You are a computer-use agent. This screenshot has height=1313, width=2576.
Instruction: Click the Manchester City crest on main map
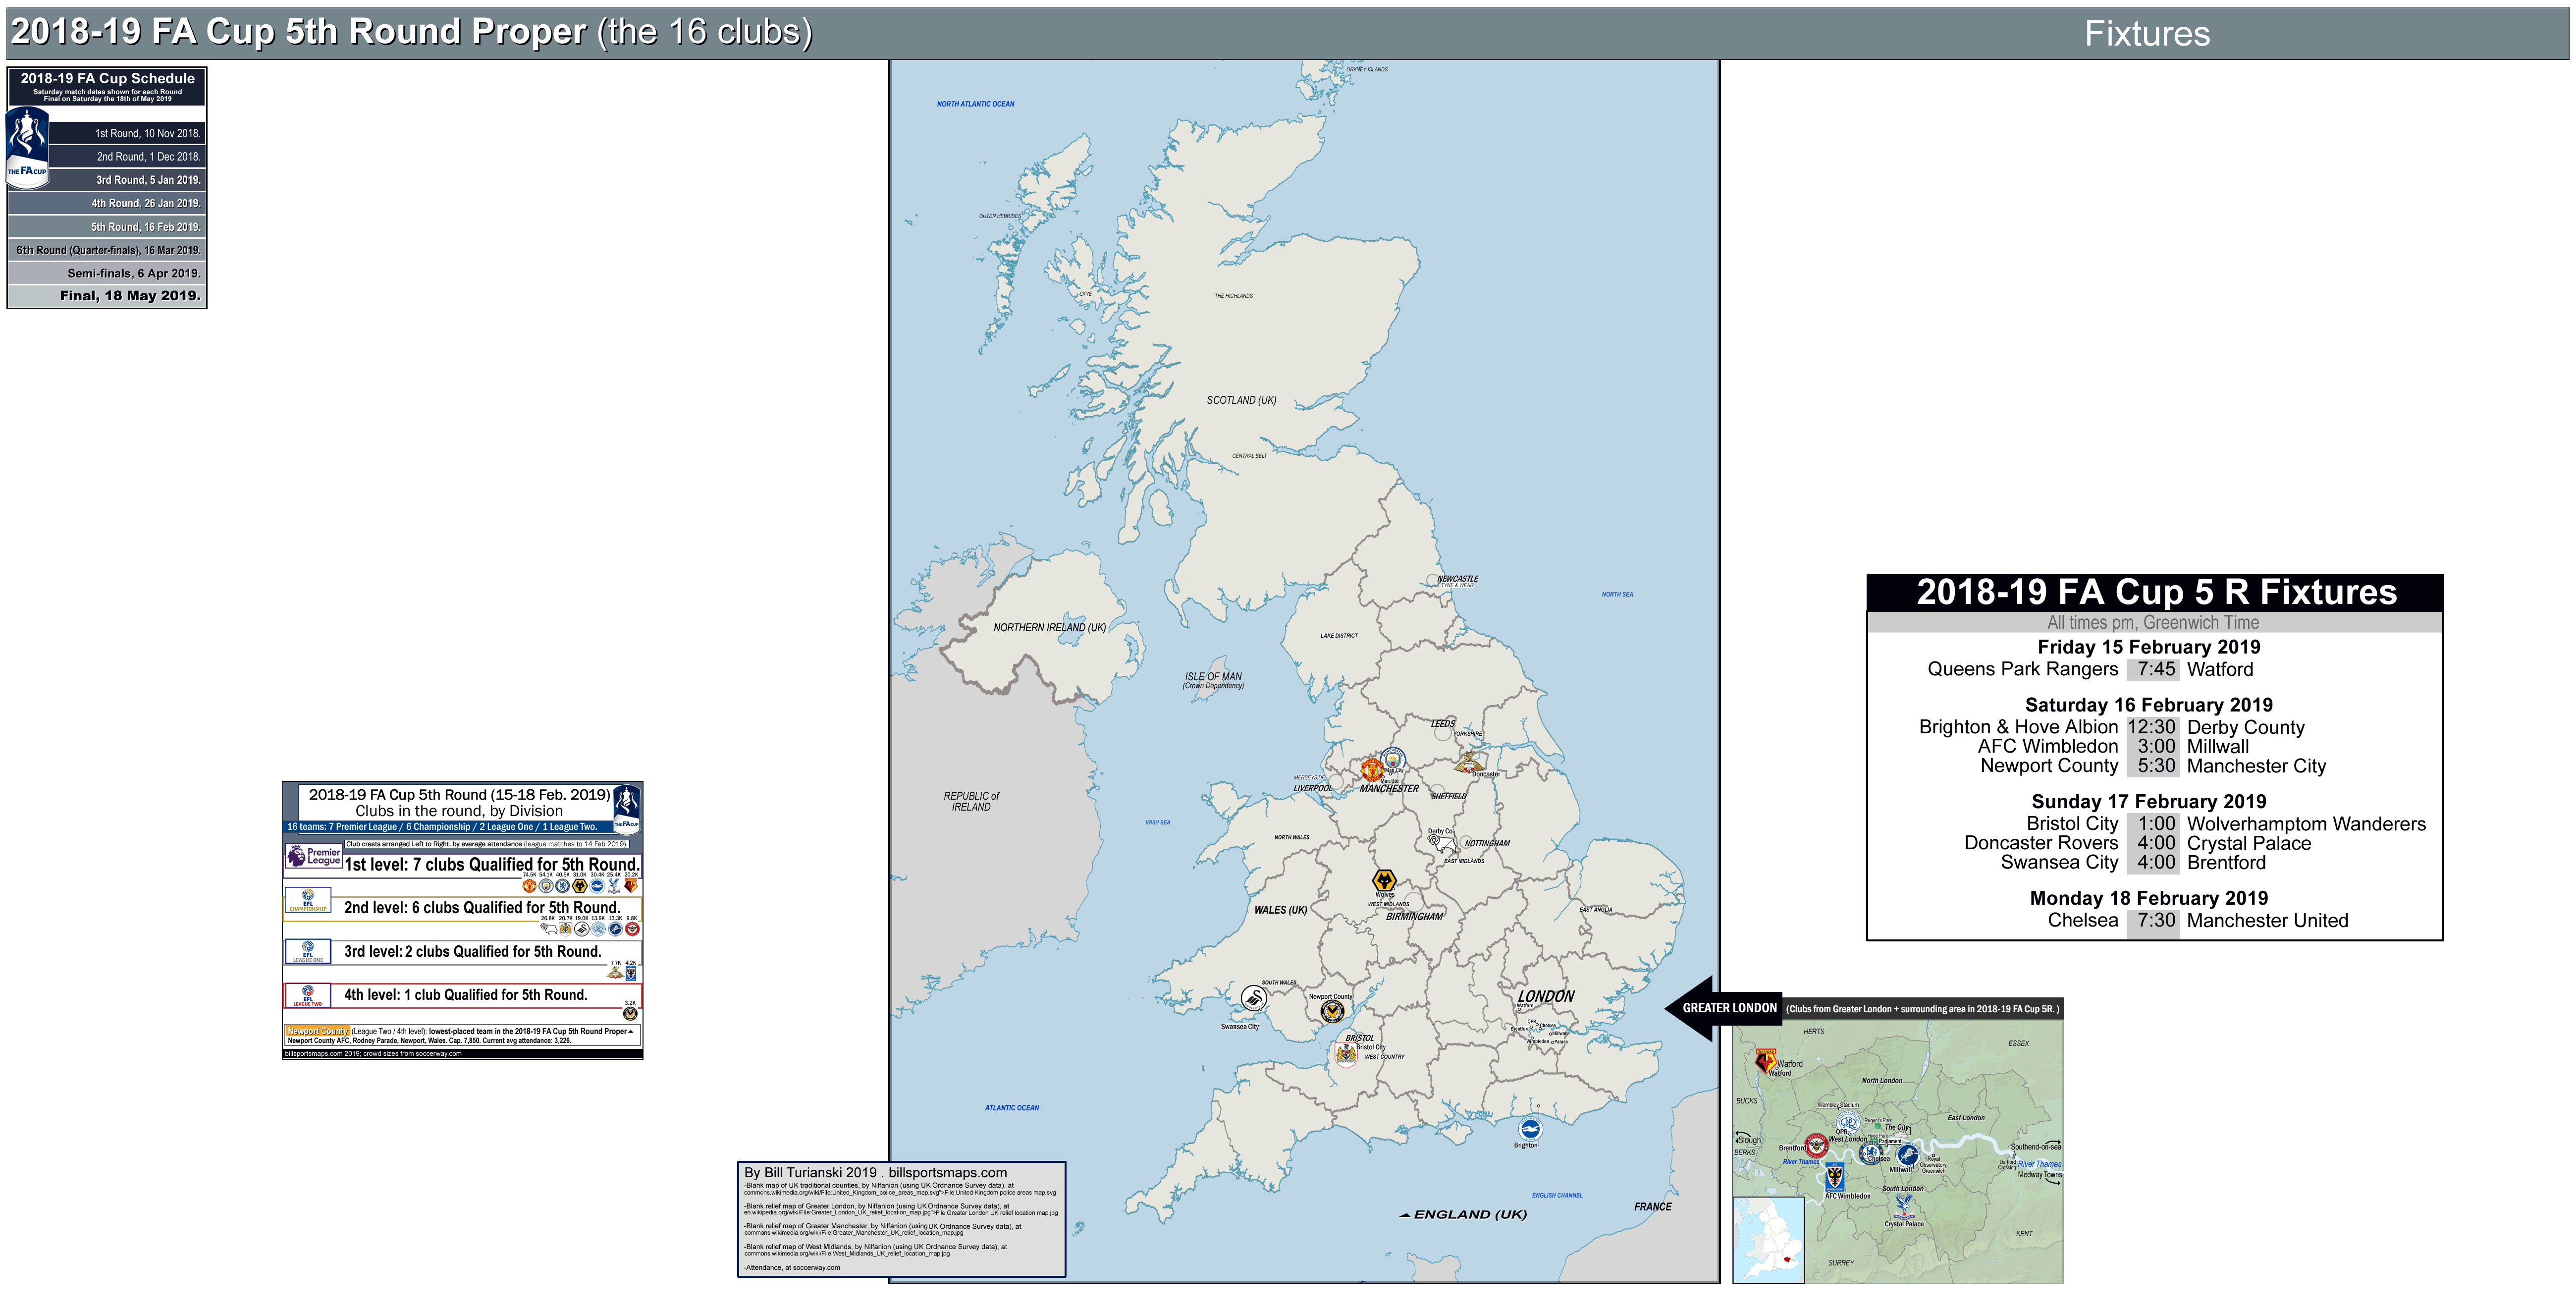coord(1393,759)
